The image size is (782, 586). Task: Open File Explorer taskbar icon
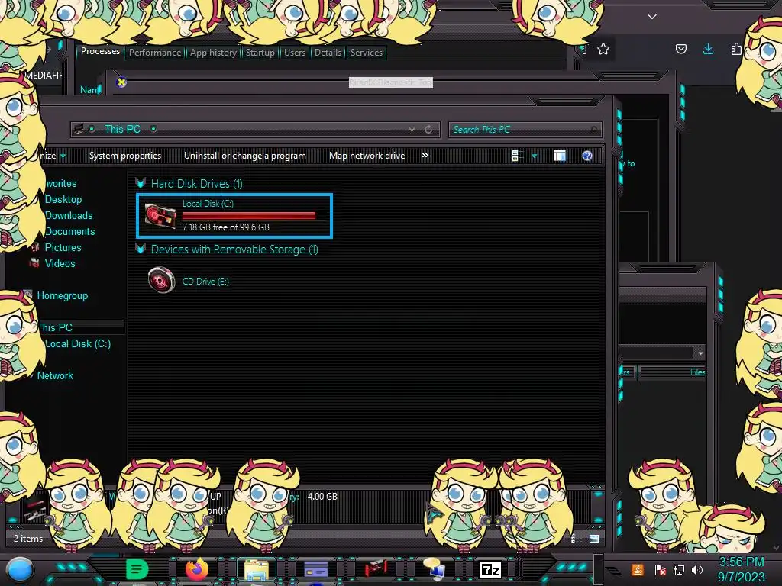(x=257, y=570)
